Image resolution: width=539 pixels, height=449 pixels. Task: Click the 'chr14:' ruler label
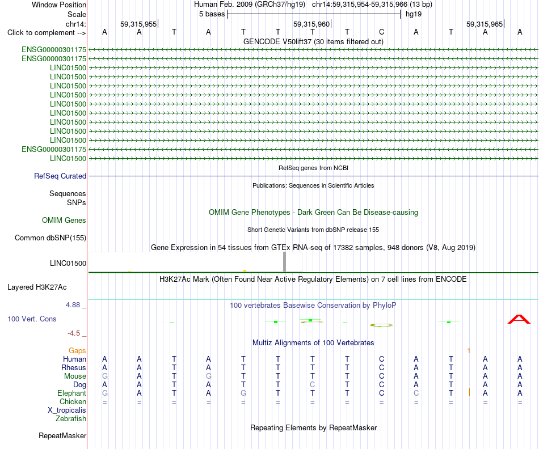[x=76, y=24]
